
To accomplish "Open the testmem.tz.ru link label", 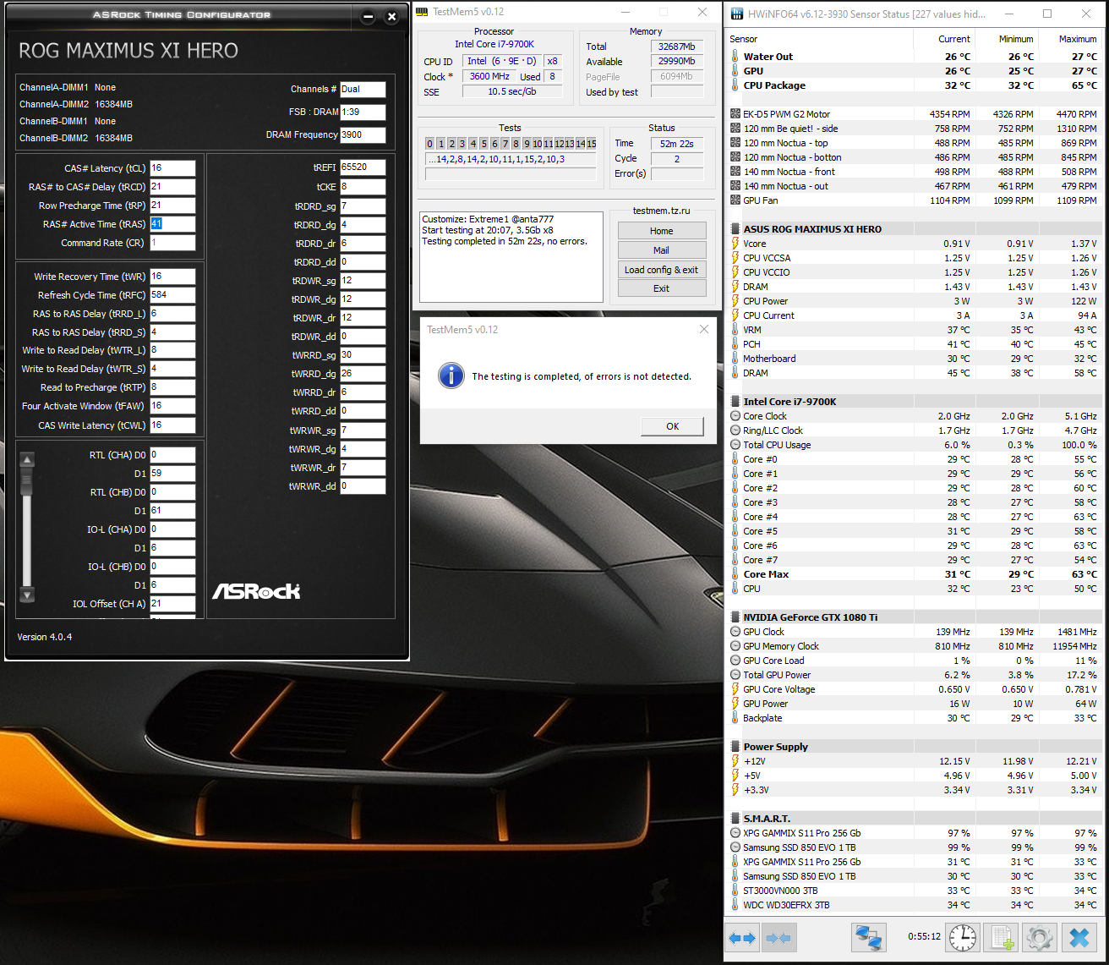I will tap(661, 211).
